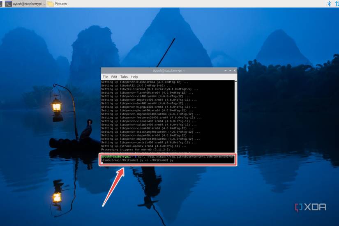The width and height of the screenshot is (339, 226).
Task: Click the line 'Setting up libopencv-imgcodecs406:arm64'
Action: [150, 114]
